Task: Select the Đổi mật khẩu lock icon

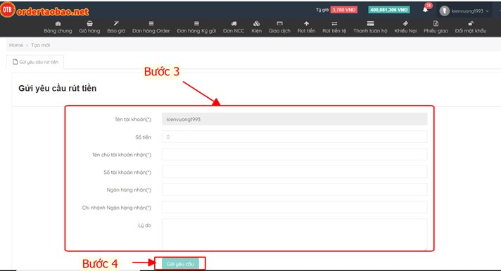Action: click(471, 24)
